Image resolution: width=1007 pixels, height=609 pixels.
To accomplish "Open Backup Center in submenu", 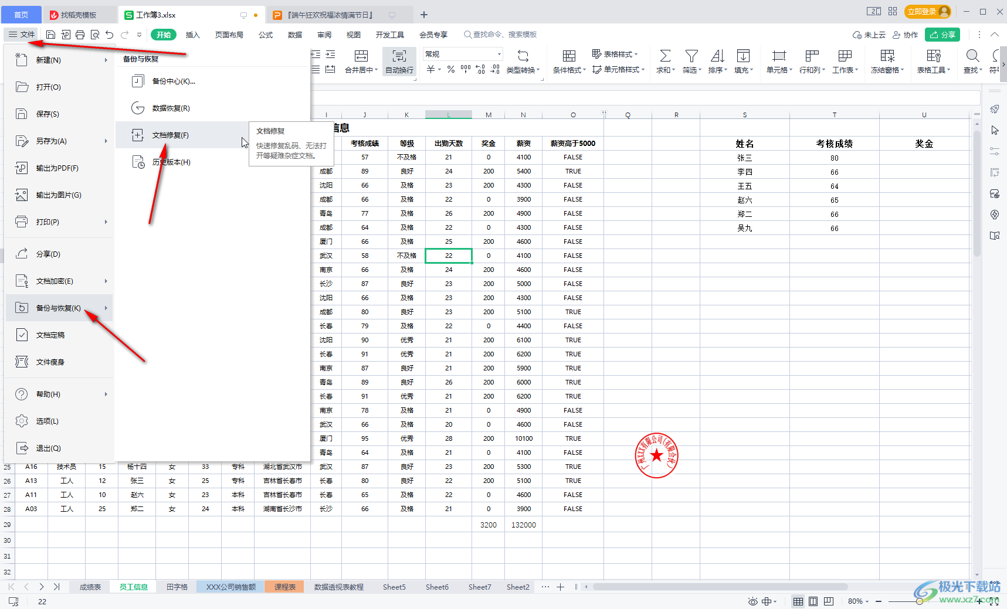I will tap(212, 81).
